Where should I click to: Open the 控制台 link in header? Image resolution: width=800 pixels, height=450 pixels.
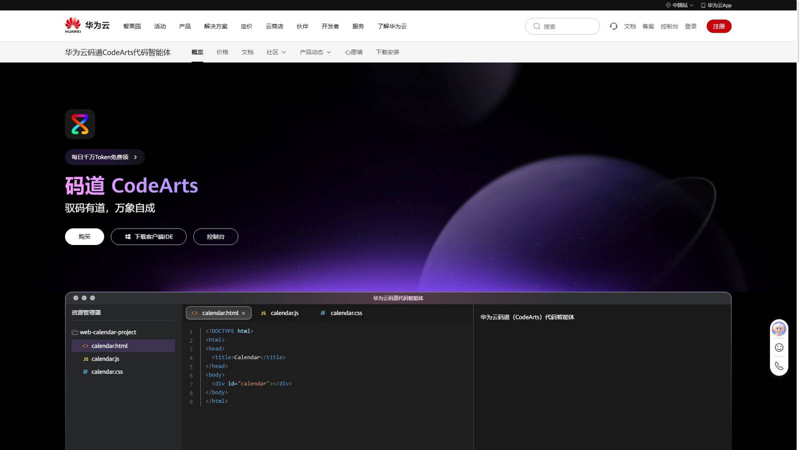(669, 26)
